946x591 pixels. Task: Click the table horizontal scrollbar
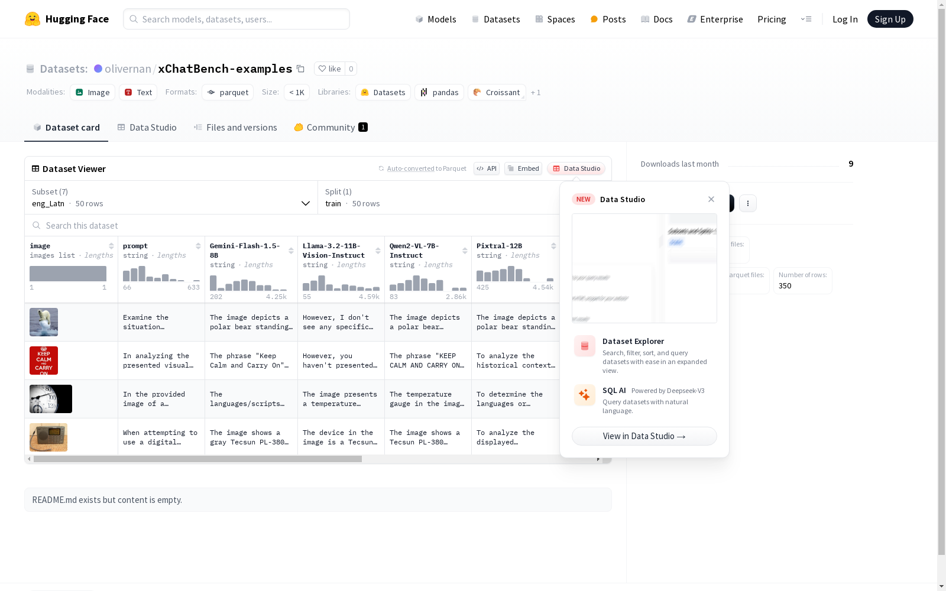coord(197,459)
